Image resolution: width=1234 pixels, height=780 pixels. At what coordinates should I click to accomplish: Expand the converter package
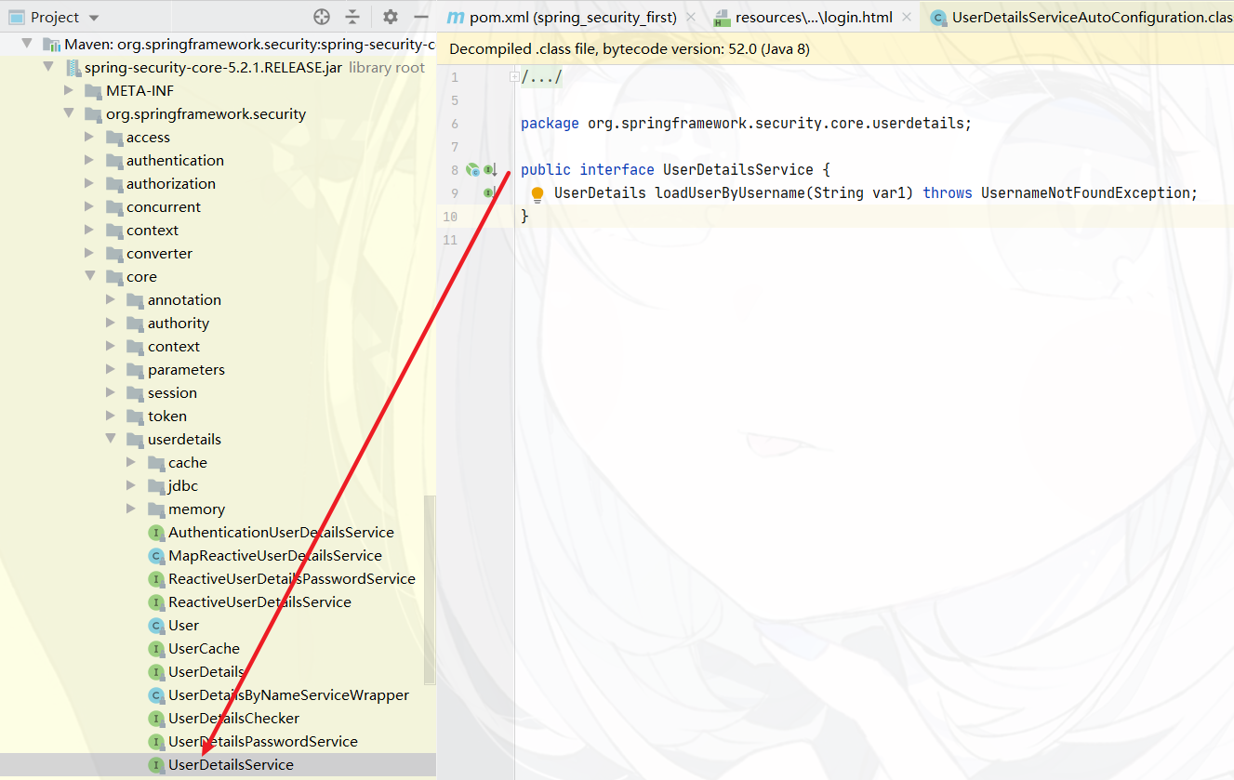tap(89, 253)
